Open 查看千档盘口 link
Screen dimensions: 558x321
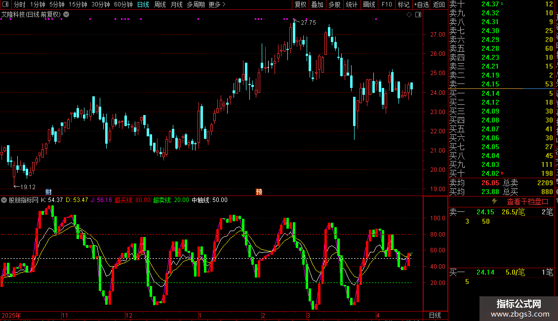(527, 202)
